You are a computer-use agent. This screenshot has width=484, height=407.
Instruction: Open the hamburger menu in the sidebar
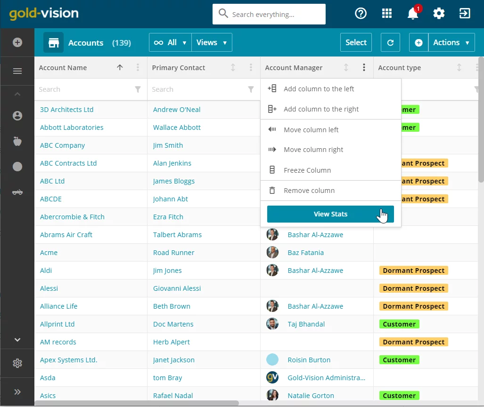click(17, 71)
